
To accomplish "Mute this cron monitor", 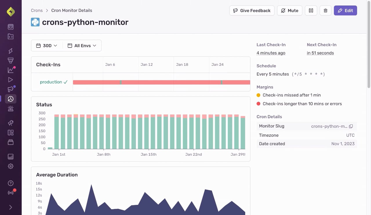I will [x=290, y=11].
